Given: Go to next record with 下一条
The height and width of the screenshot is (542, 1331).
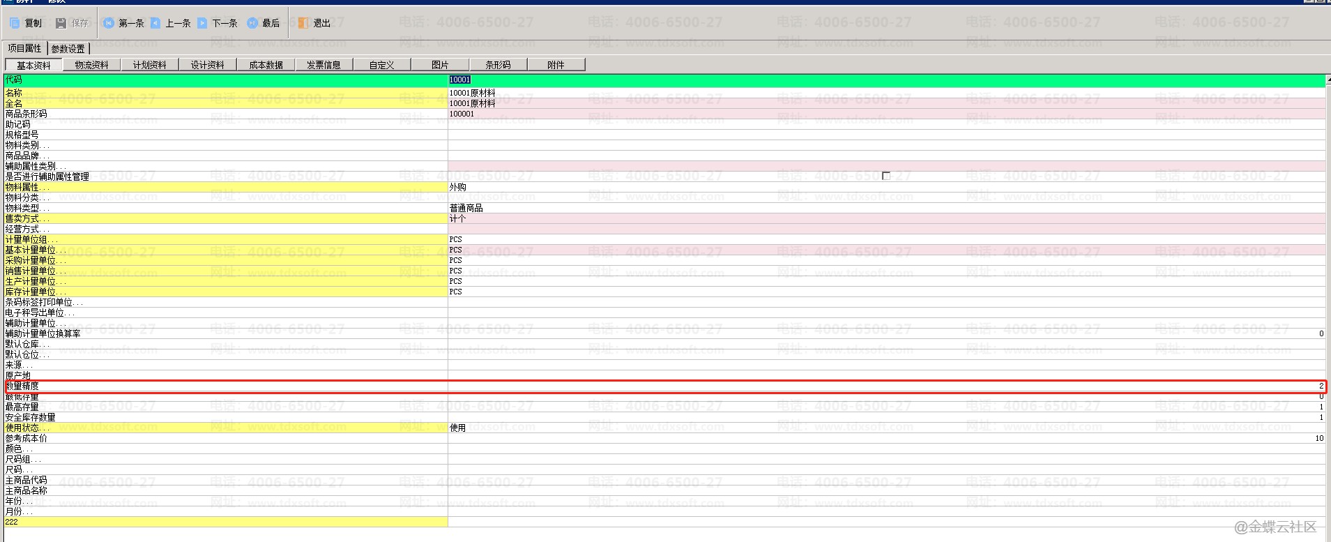Looking at the screenshot, I should [x=218, y=23].
